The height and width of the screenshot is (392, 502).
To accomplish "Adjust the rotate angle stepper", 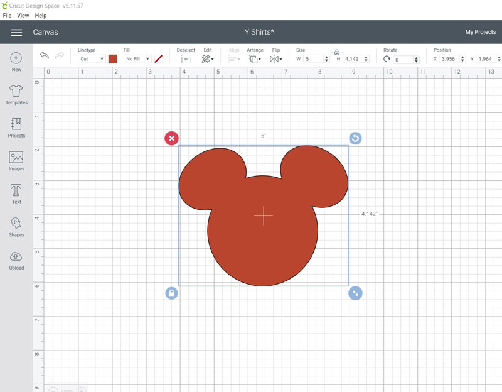I will tap(416, 60).
